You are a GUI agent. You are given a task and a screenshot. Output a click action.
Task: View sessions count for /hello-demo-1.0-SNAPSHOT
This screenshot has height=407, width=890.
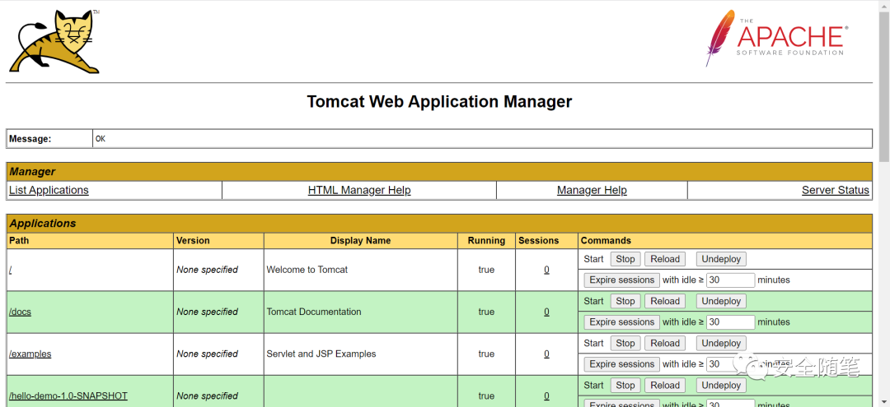coord(546,395)
